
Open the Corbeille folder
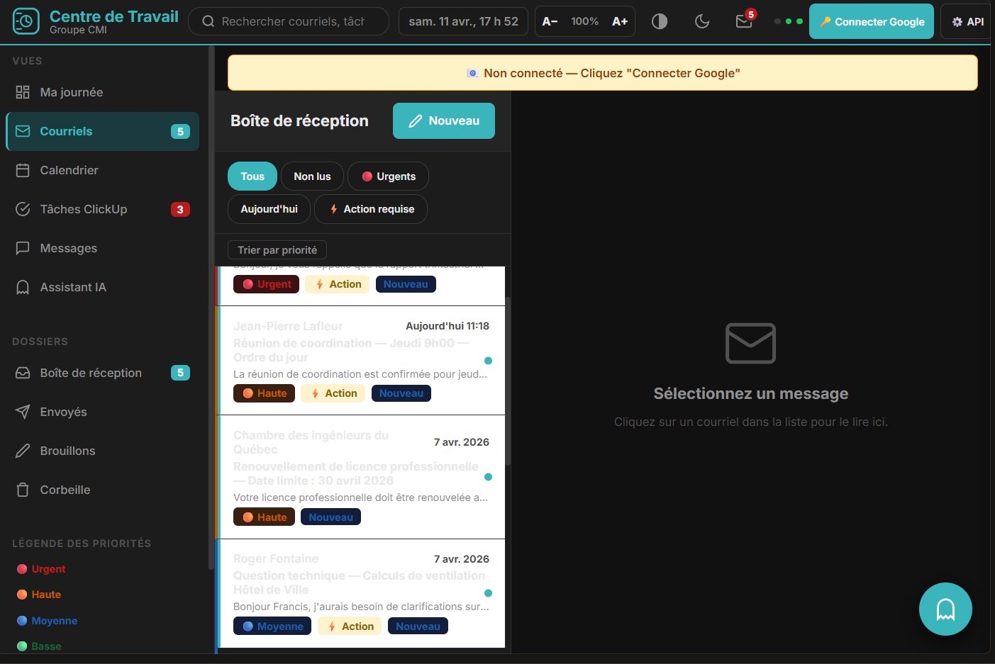tap(65, 490)
